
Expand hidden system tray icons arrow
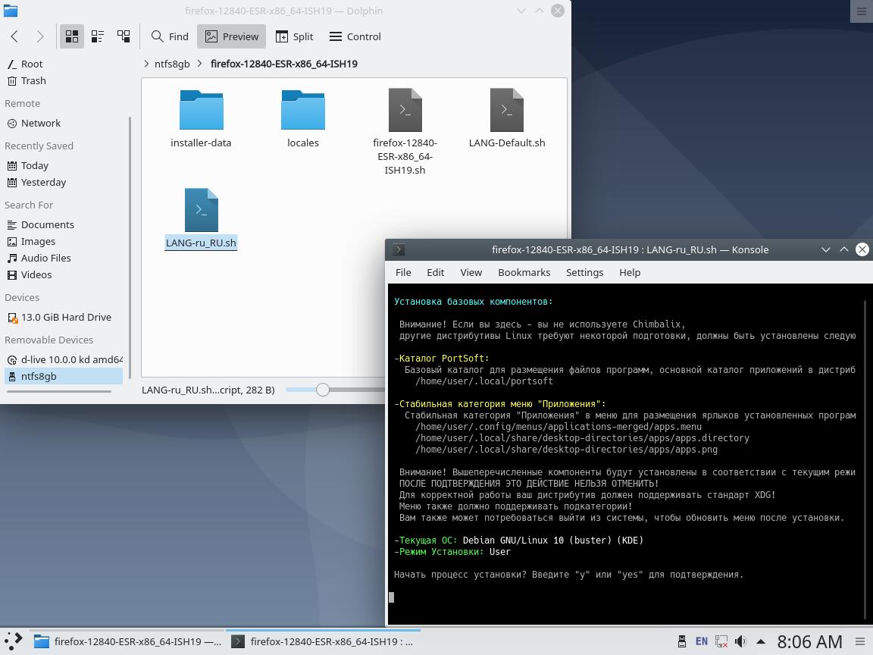(760, 641)
